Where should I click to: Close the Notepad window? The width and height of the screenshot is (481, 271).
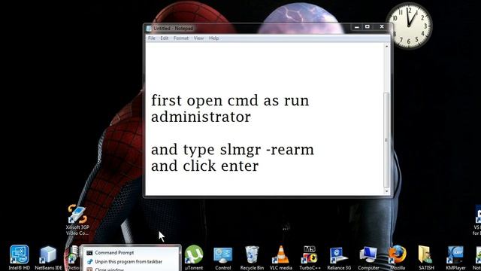pos(382,27)
